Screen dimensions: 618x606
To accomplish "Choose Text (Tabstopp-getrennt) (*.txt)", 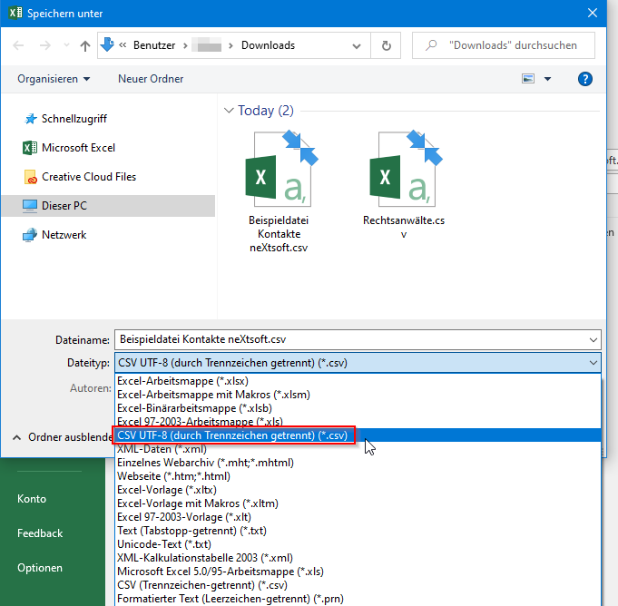I will pos(358,531).
